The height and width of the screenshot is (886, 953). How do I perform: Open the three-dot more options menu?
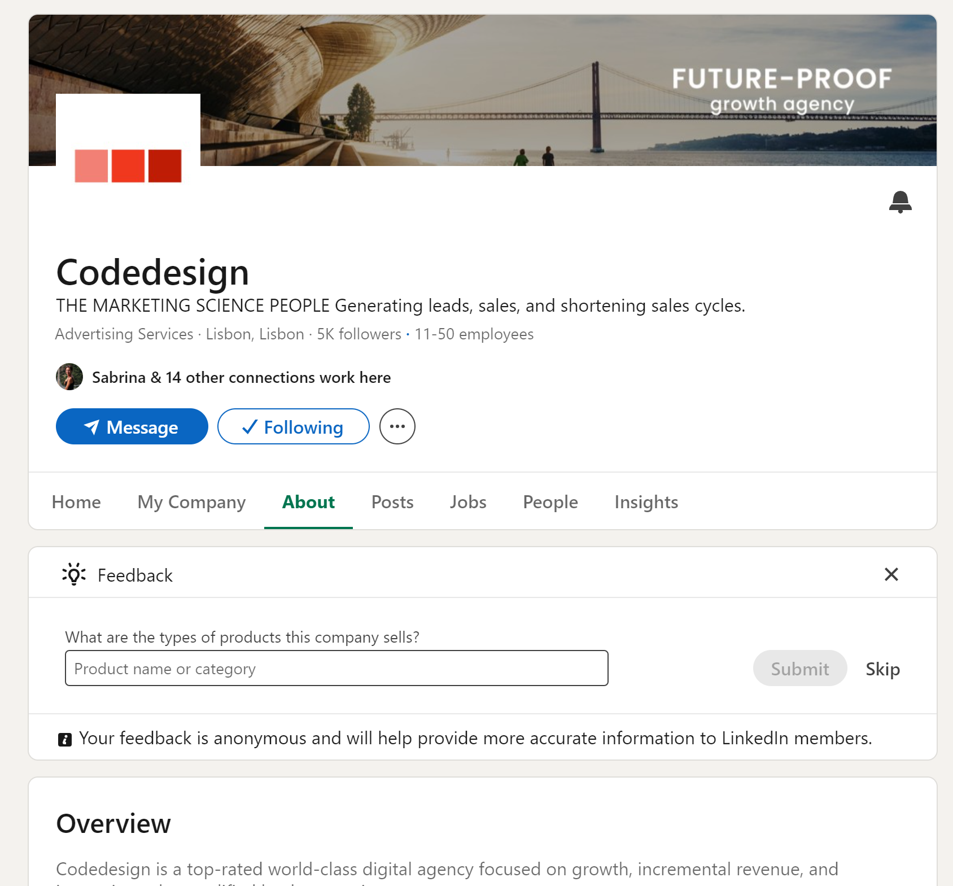(397, 426)
